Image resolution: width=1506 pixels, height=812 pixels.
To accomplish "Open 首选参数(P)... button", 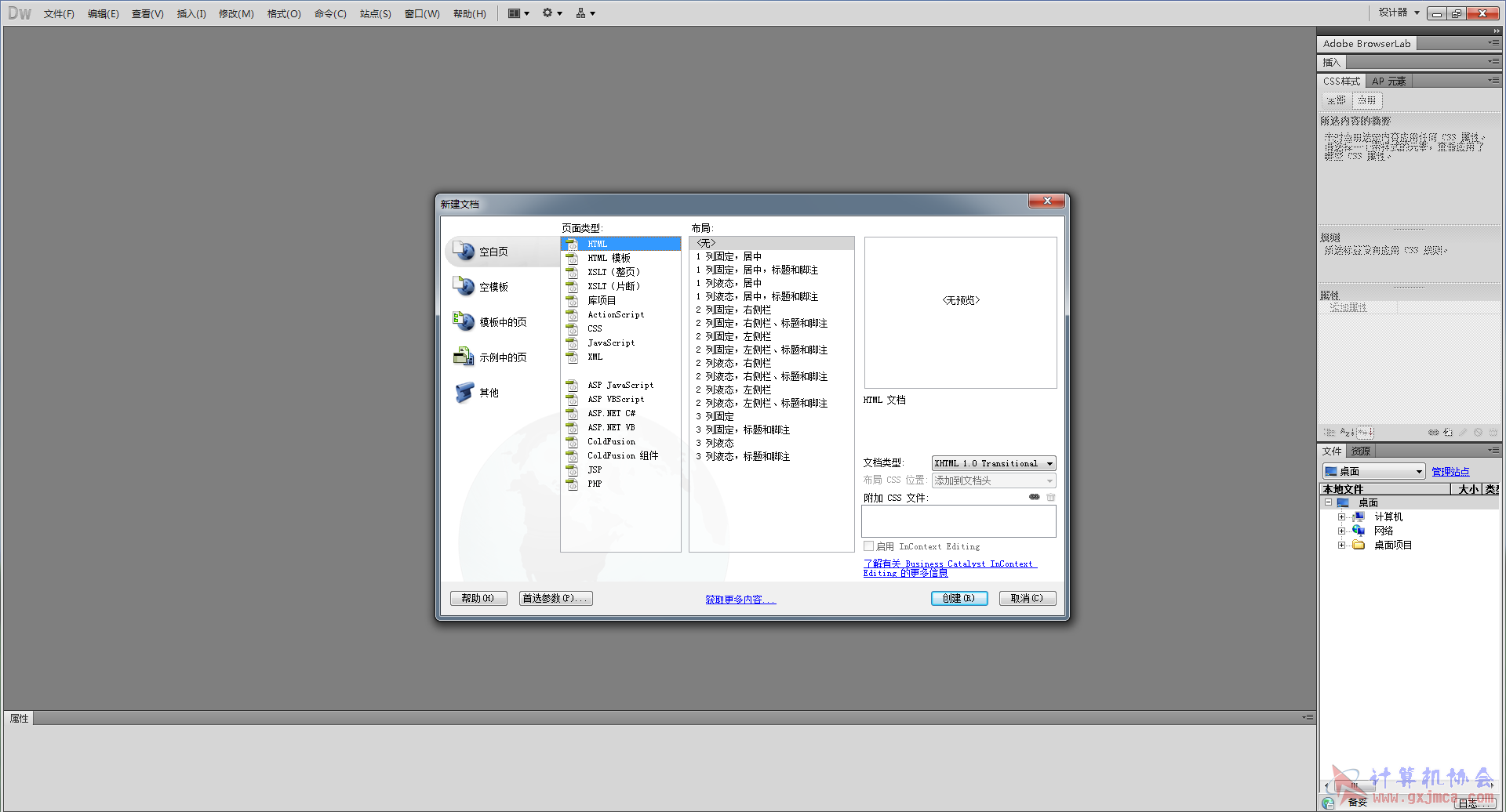I will point(555,598).
